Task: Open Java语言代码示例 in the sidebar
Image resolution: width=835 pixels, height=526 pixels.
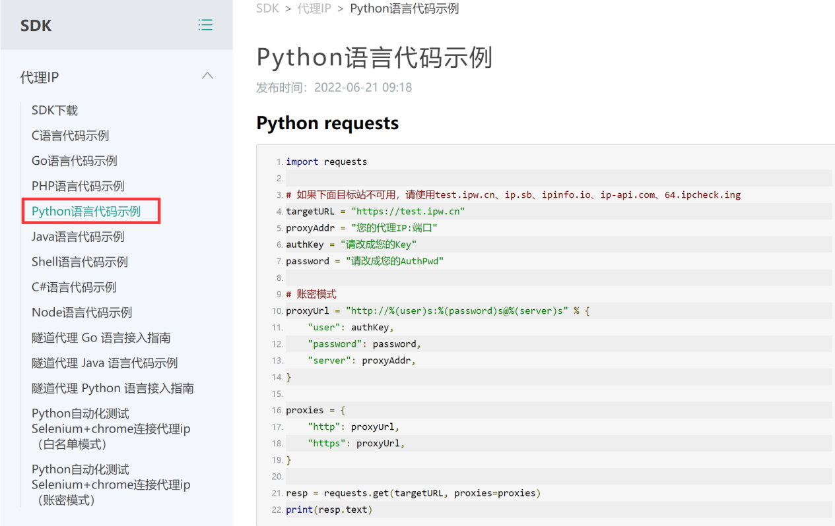Action: [78, 237]
